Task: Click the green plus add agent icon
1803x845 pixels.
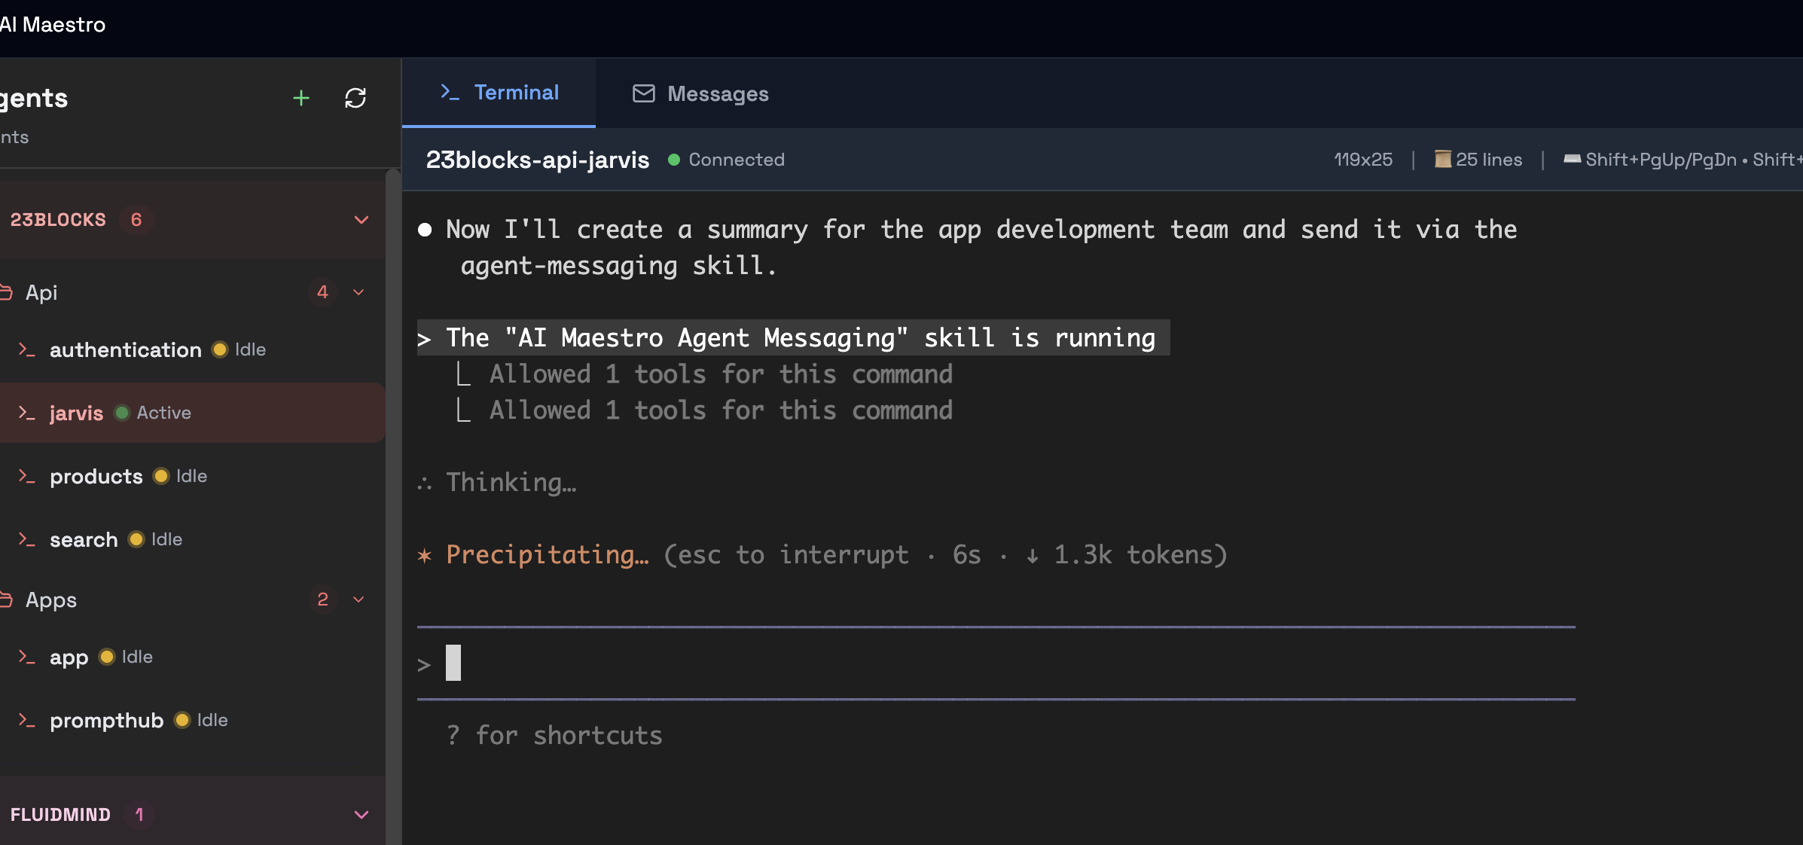Action: (x=300, y=98)
